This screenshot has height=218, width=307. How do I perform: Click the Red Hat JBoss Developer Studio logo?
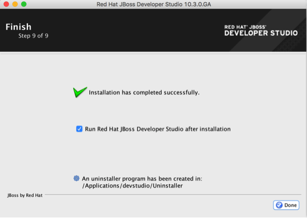point(261,31)
